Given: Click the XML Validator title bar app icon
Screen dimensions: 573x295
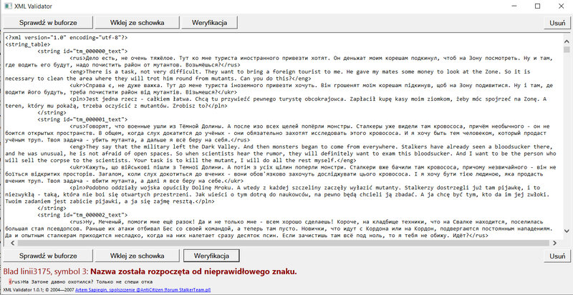Looking at the screenshot, I should 9,6.
